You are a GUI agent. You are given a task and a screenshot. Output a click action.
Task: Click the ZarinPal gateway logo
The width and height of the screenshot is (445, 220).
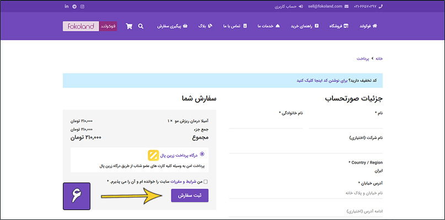(153, 155)
